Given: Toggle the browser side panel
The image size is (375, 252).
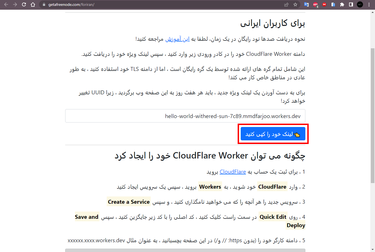Looking at the screenshot, I should pyautogui.click(x=351, y=4).
